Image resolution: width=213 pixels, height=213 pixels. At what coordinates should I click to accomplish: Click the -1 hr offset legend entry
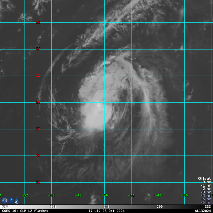coord(206,185)
